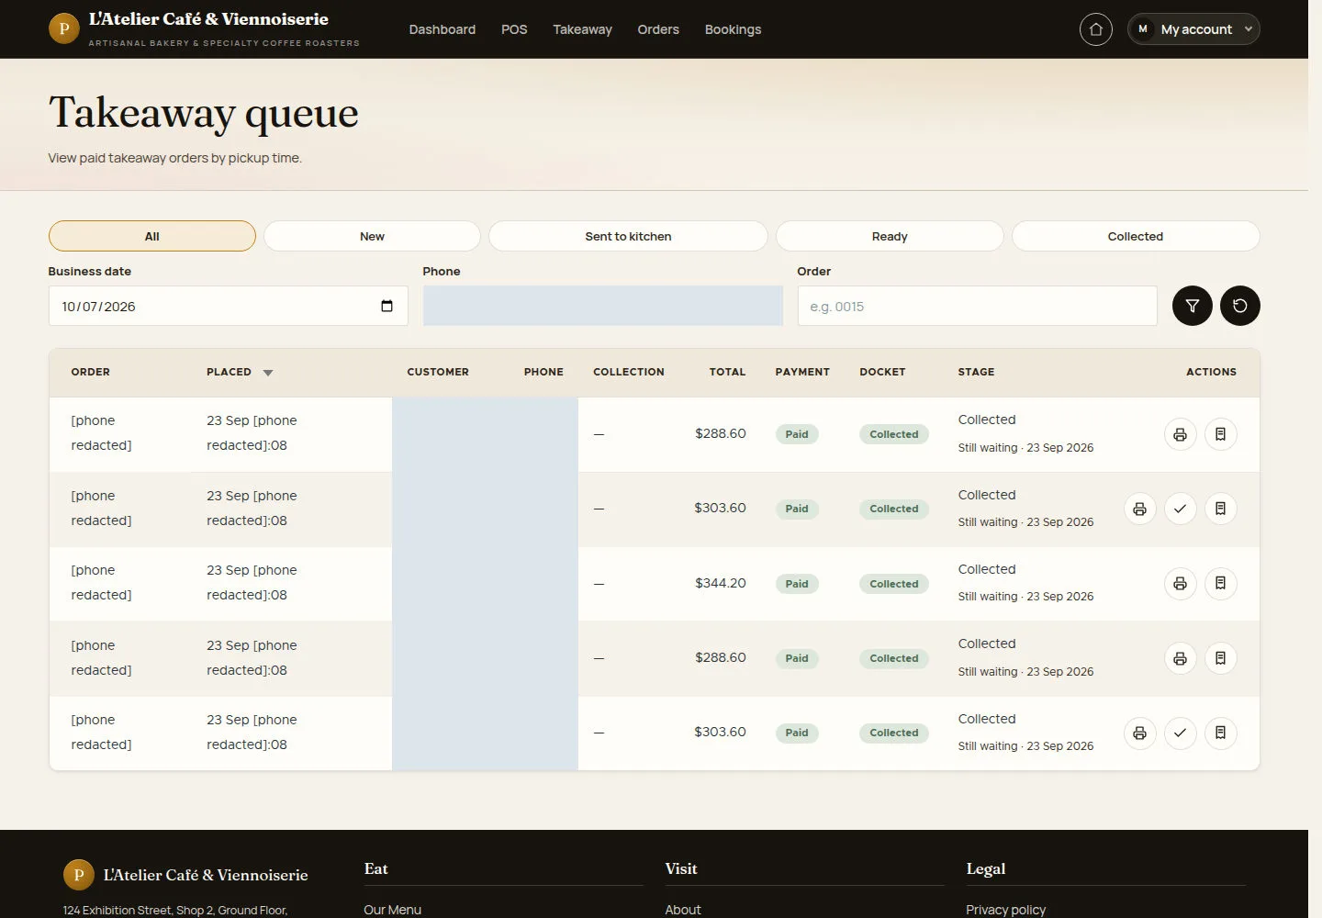Focus the Order number search field

pyautogui.click(x=977, y=306)
